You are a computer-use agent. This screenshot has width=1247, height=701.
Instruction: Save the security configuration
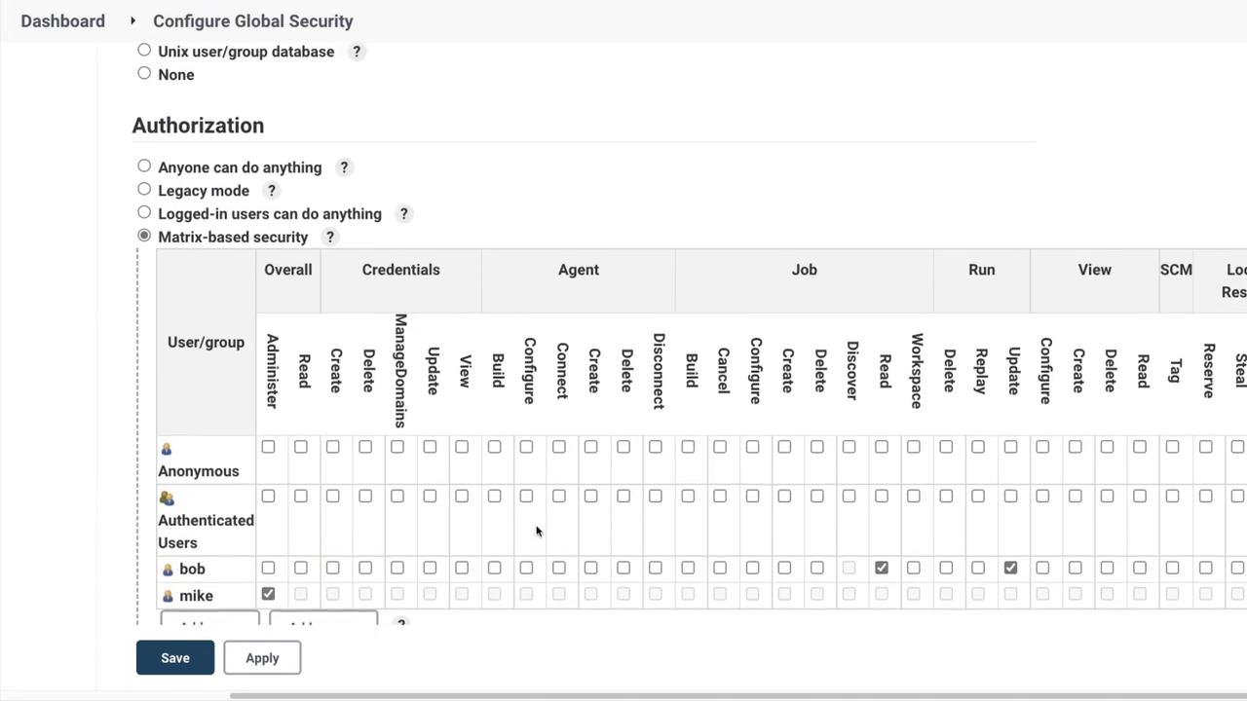tap(175, 658)
